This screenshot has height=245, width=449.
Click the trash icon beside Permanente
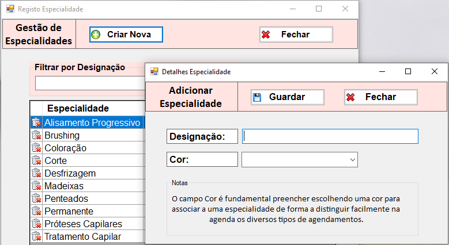pos(36,211)
